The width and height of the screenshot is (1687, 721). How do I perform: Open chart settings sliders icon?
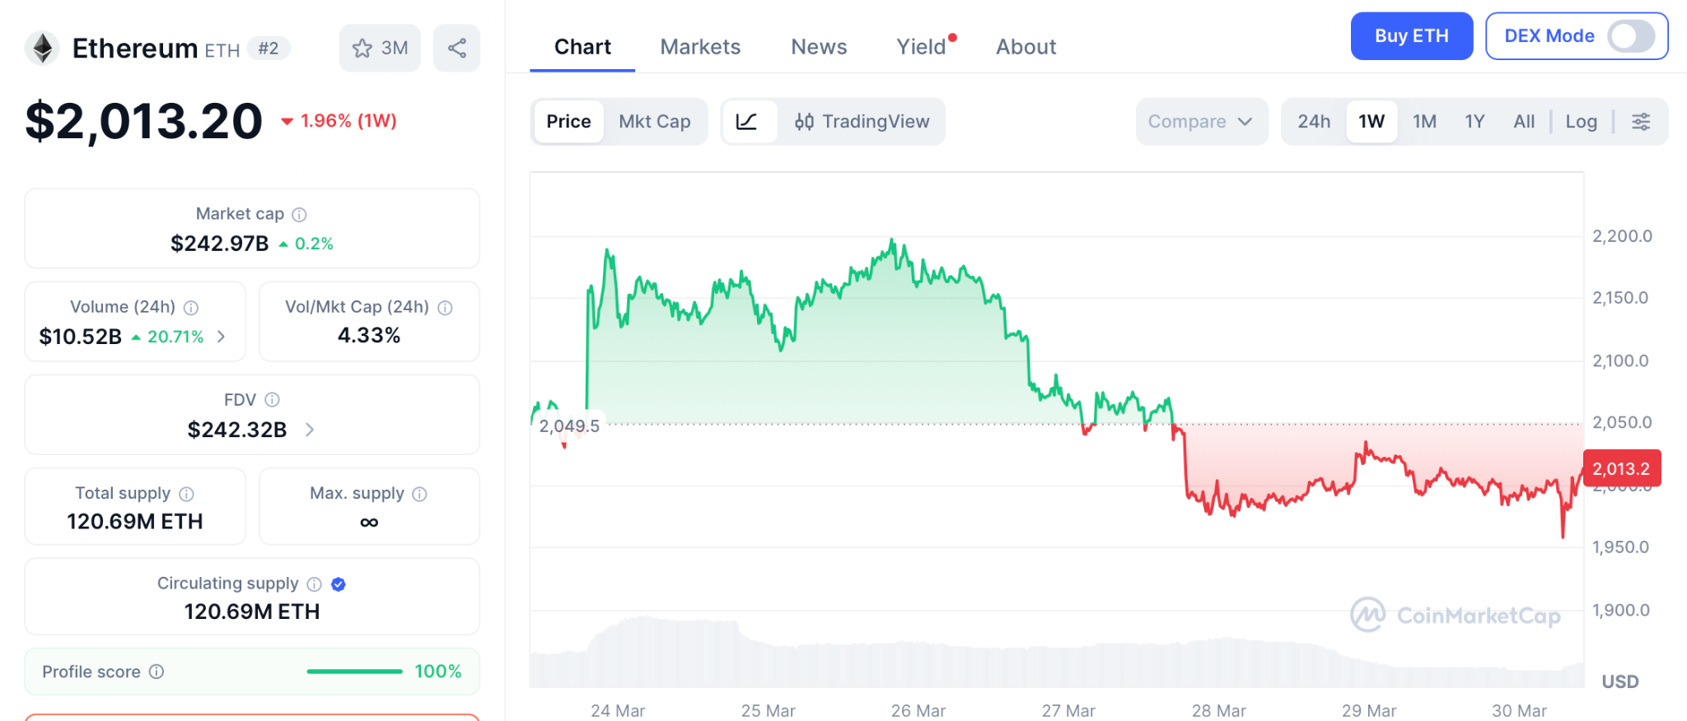coord(1641,122)
